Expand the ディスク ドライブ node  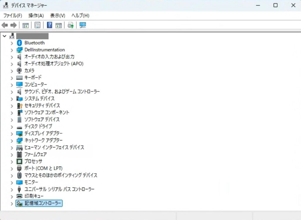[x=12, y=127]
